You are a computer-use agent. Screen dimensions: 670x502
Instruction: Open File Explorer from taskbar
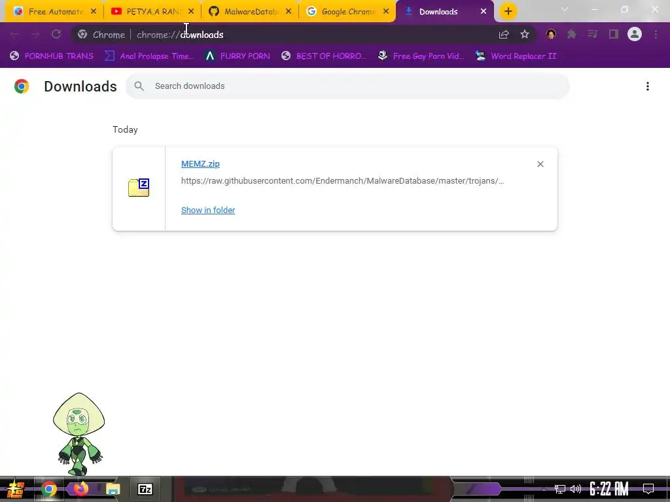click(x=113, y=489)
